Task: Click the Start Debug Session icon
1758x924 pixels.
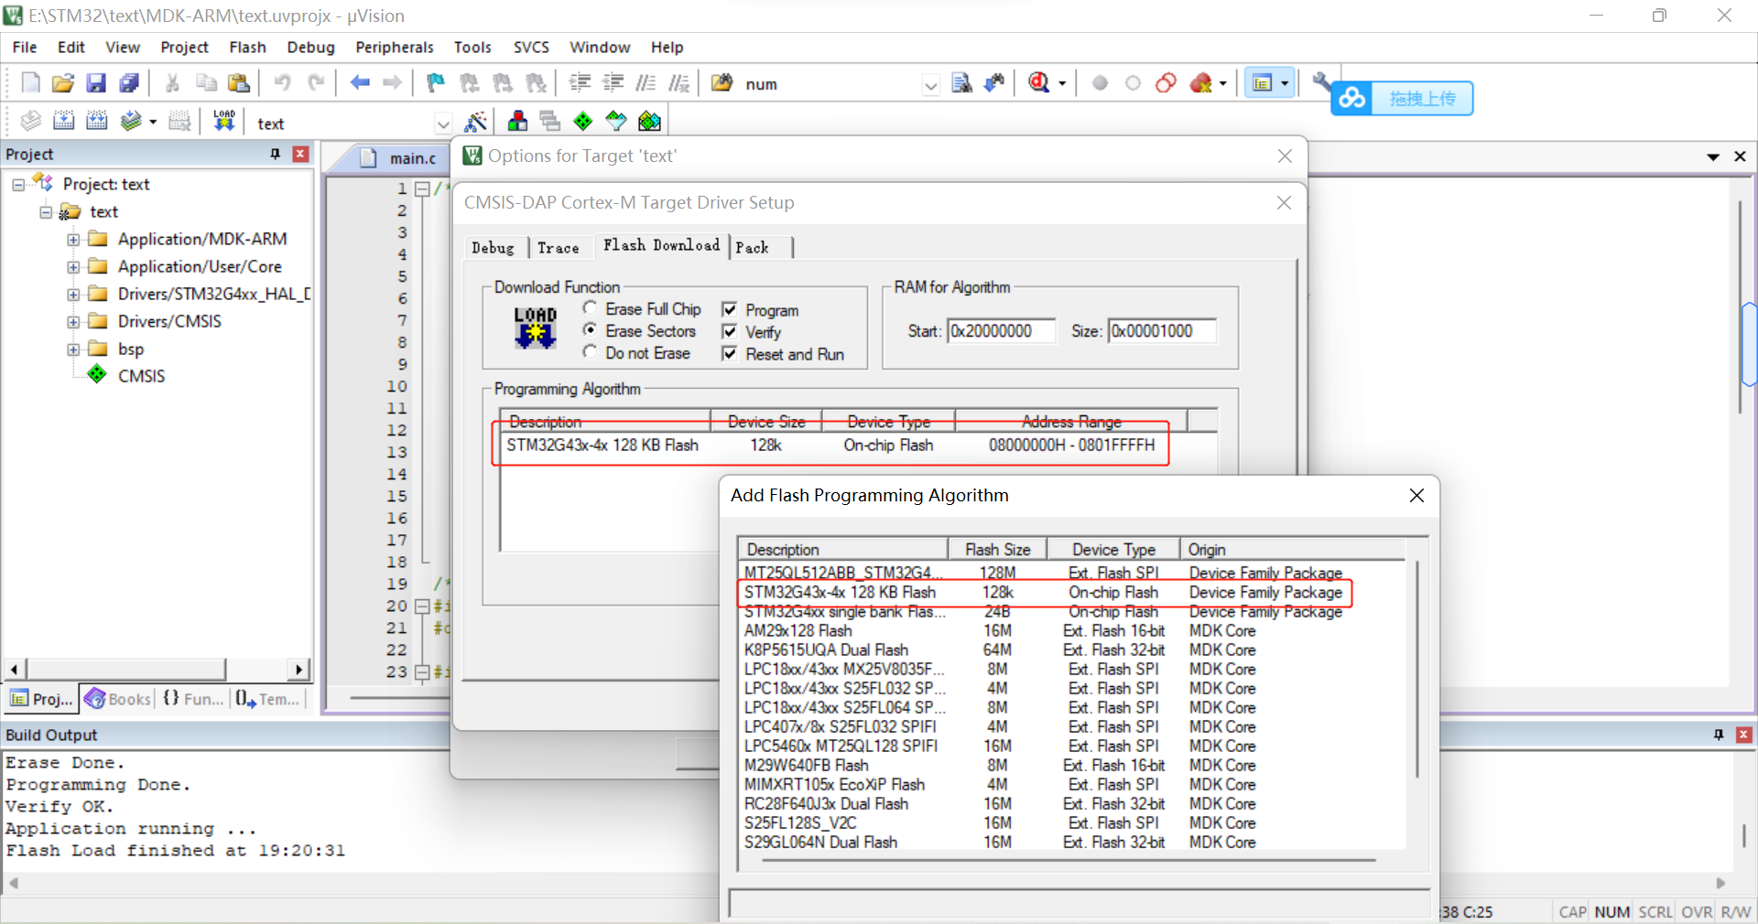Action: pos(1038,83)
